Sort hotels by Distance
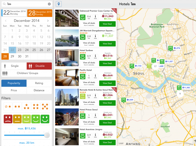This screenshot has width=196, height=146. (39, 90)
